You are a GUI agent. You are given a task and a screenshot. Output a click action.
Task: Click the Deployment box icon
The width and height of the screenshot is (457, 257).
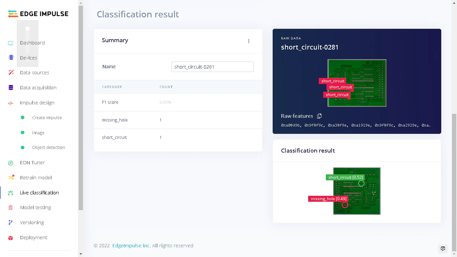tap(10, 237)
